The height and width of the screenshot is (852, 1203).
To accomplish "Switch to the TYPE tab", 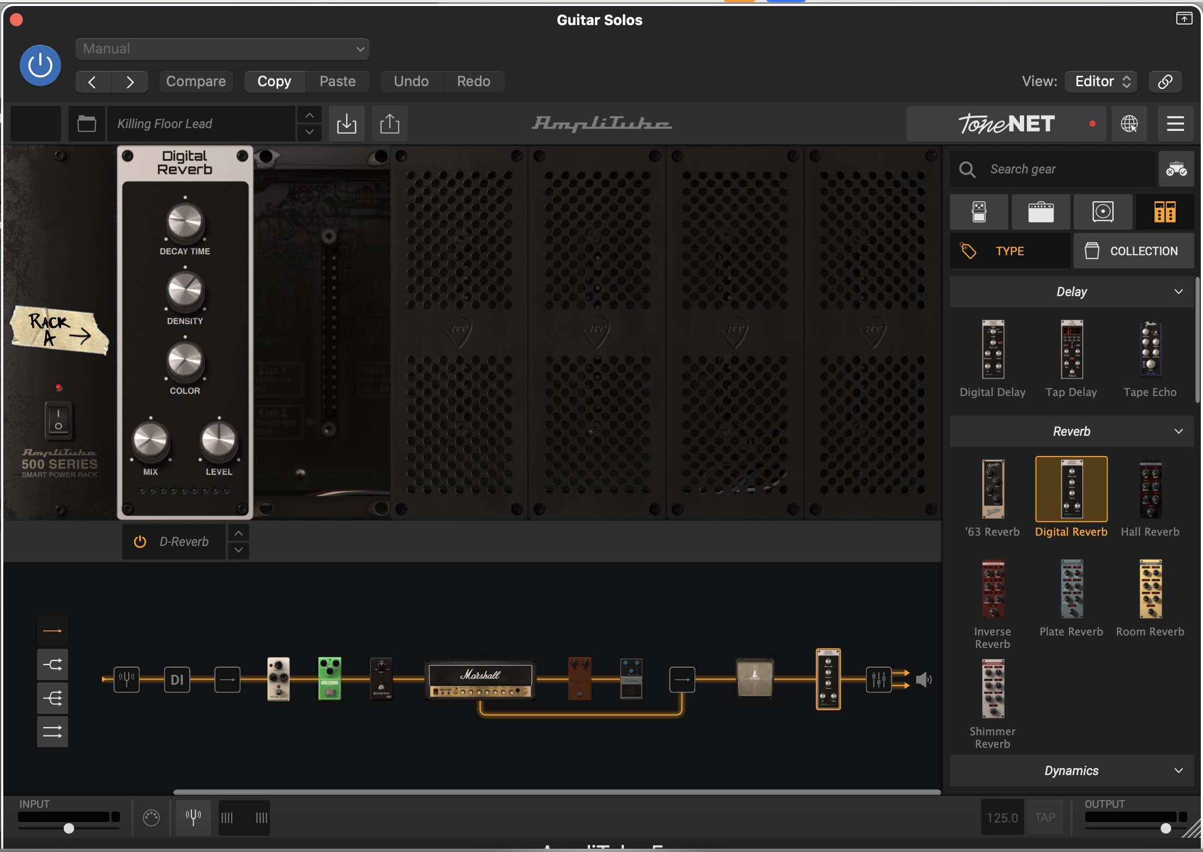I will point(1010,251).
